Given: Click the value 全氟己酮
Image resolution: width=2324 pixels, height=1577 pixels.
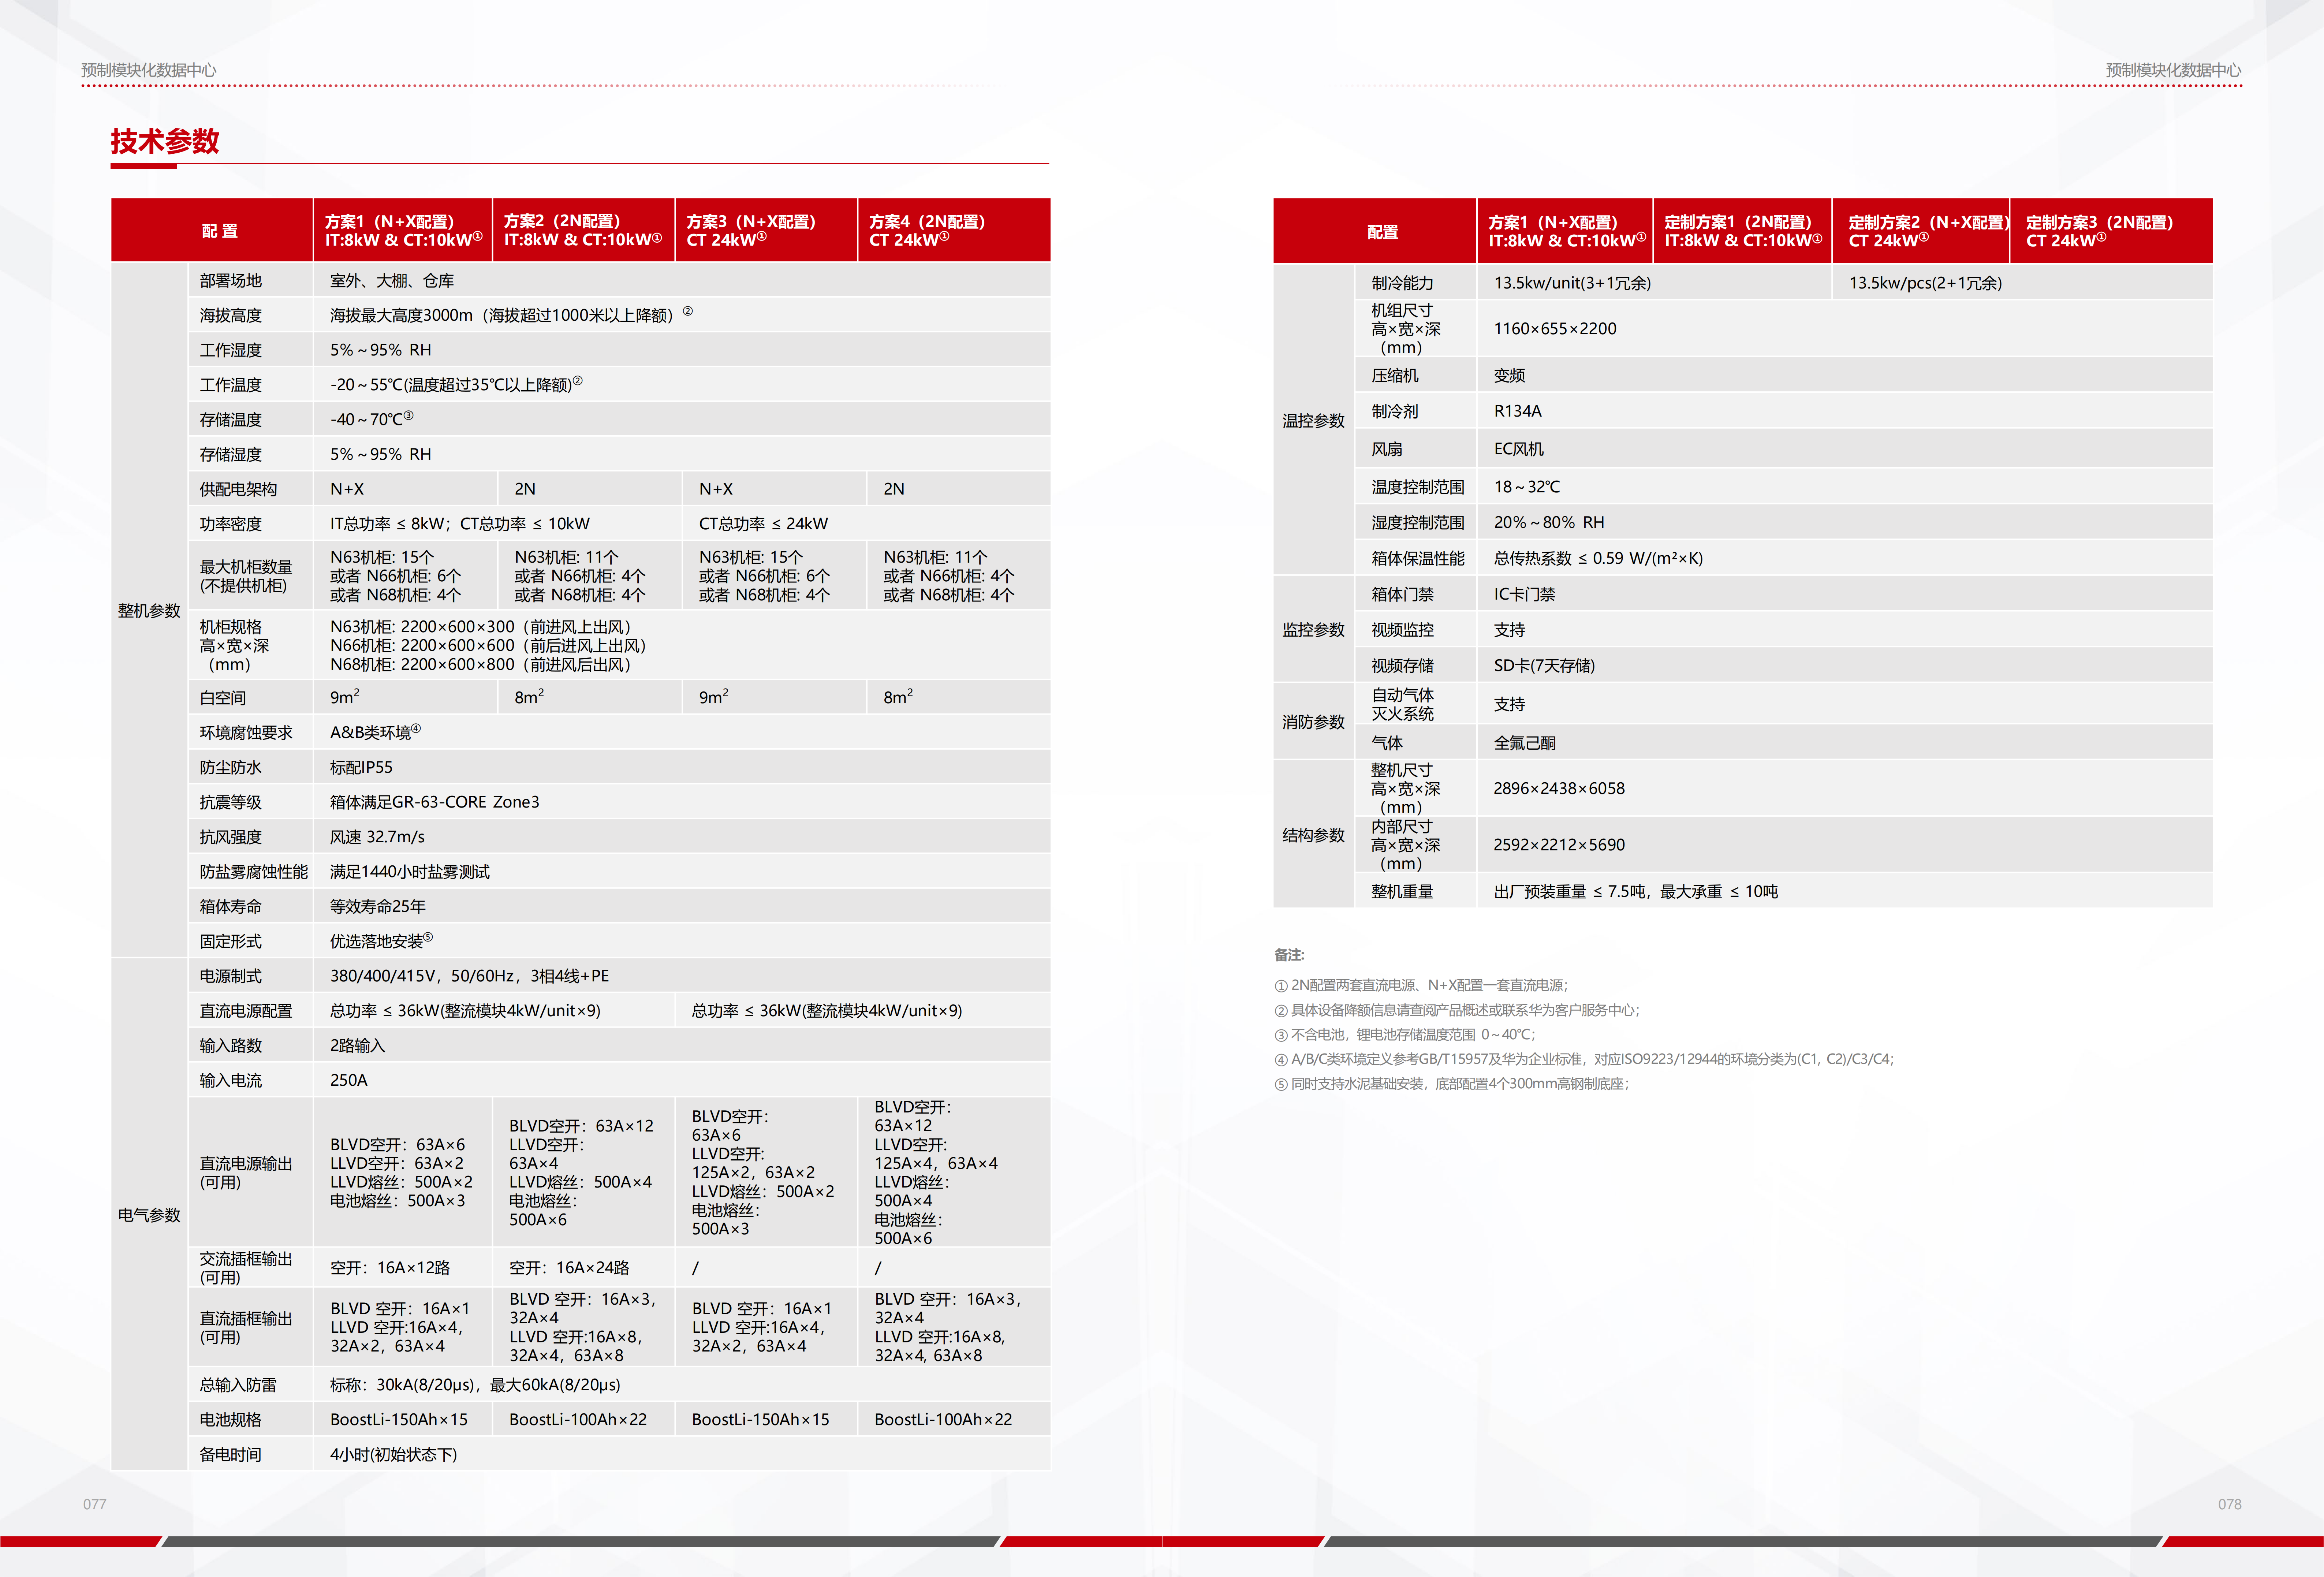Looking at the screenshot, I should tap(1525, 743).
